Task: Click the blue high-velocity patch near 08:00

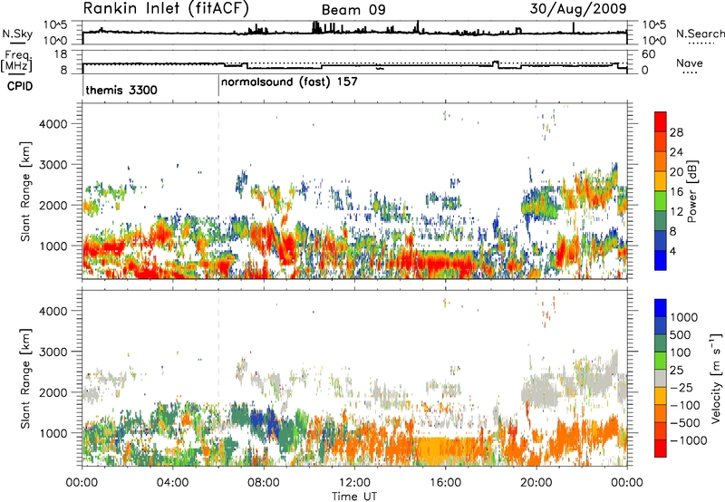Action: tap(263, 420)
